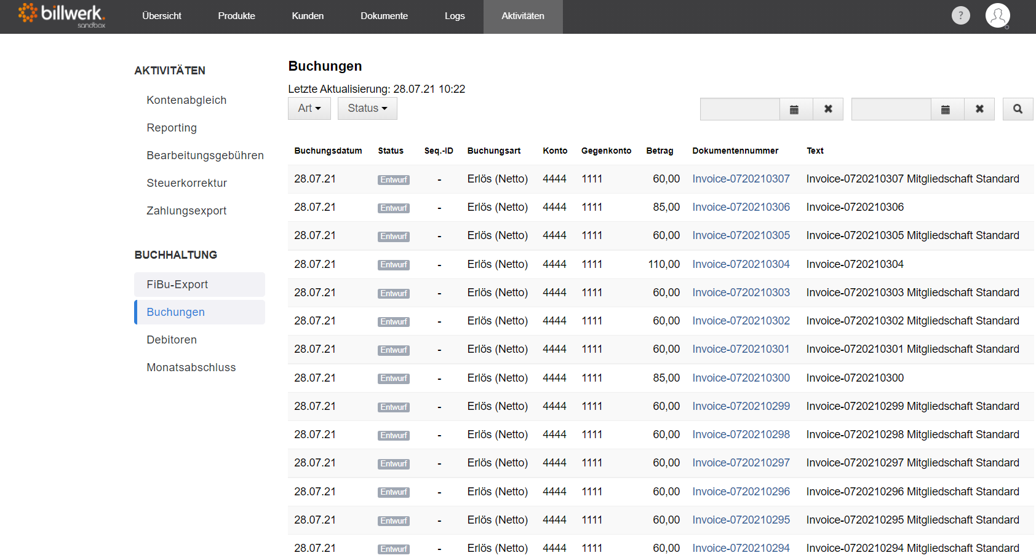This screenshot has height=558, width=1036.
Task: Open link Invoice-0720210307
Action: coord(741,179)
